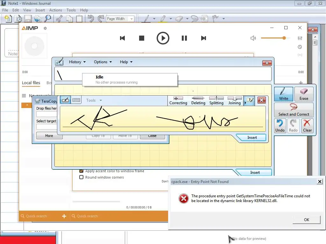Click AIMP play button
The image size is (326, 244).
163,38
